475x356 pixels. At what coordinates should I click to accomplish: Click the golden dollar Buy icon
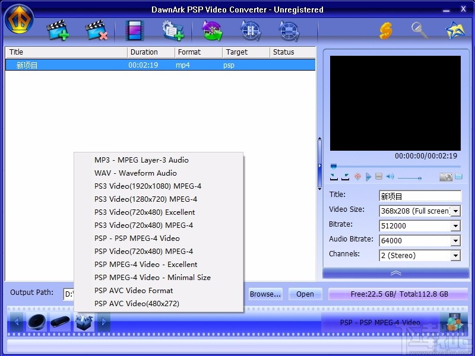(x=386, y=30)
